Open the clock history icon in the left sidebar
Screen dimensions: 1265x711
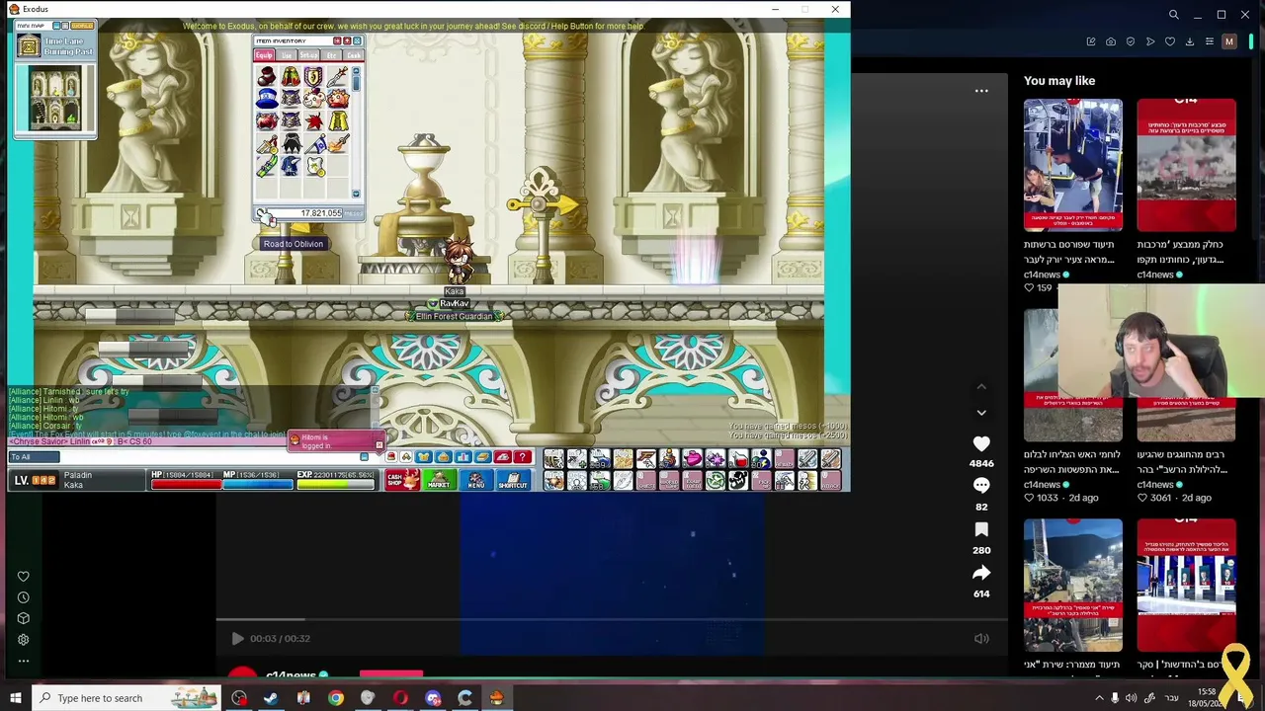(23, 597)
